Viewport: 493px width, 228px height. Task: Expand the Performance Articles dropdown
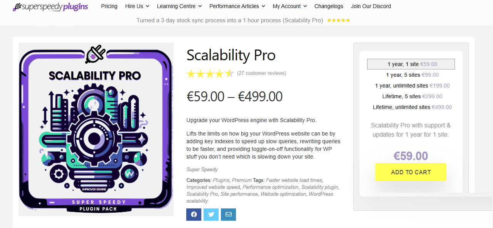coord(237,6)
